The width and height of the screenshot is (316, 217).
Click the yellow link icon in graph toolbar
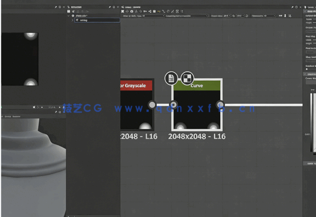[x=159, y=11]
